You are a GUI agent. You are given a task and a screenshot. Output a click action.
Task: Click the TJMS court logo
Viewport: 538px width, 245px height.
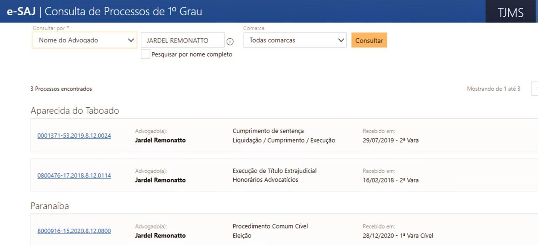pyautogui.click(x=511, y=12)
